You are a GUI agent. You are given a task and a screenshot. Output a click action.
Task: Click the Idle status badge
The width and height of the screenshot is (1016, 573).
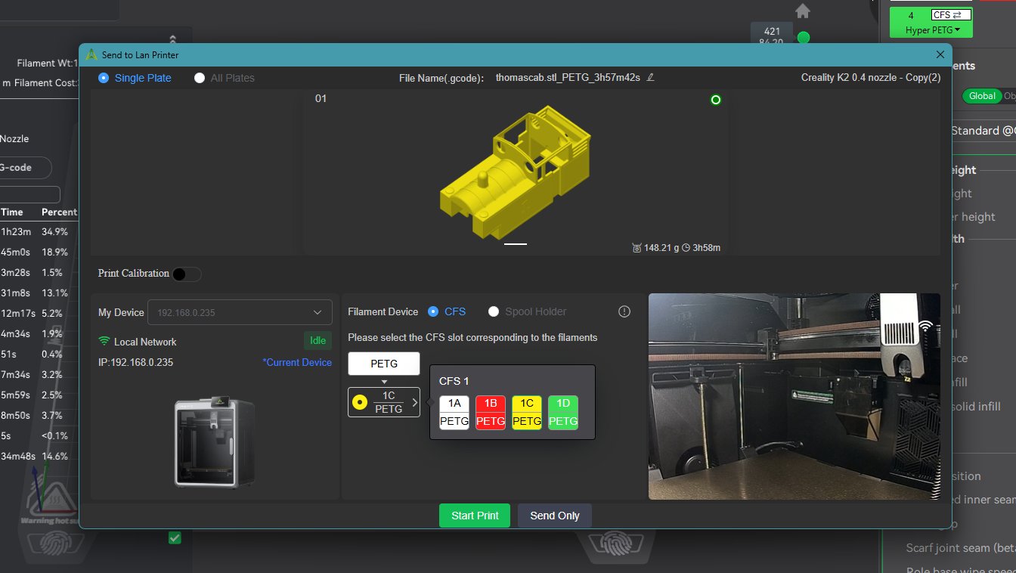pyautogui.click(x=317, y=341)
